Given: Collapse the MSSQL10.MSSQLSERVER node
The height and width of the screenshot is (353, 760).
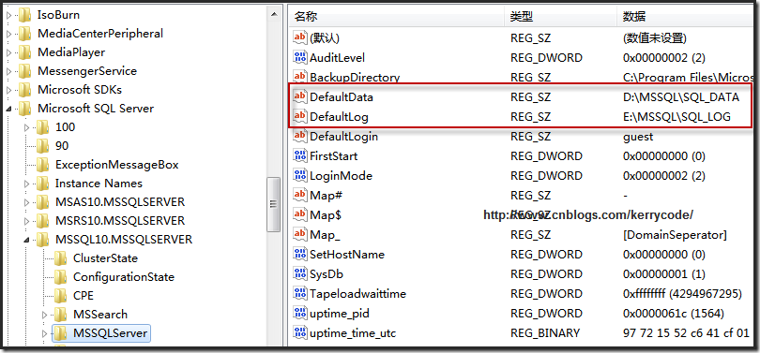Looking at the screenshot, I should (x=27, y=240).
